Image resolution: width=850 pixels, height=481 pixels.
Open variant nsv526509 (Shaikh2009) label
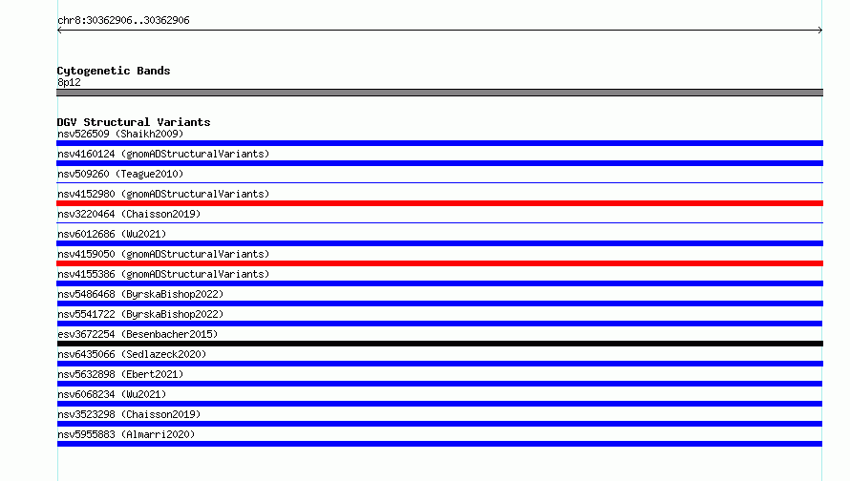click(x=120, y=134)
